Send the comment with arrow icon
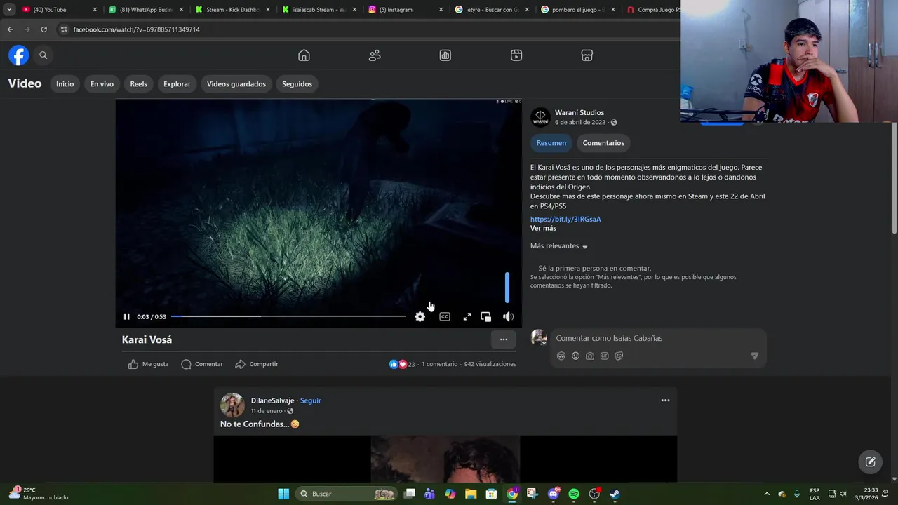Image resolution: width=898 pixels, height=505 pixels. (x=755, y=356)
